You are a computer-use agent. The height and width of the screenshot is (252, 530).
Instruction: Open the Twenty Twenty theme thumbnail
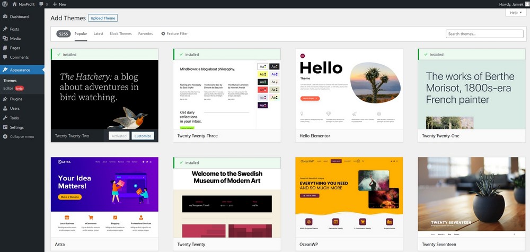(227, 203)
